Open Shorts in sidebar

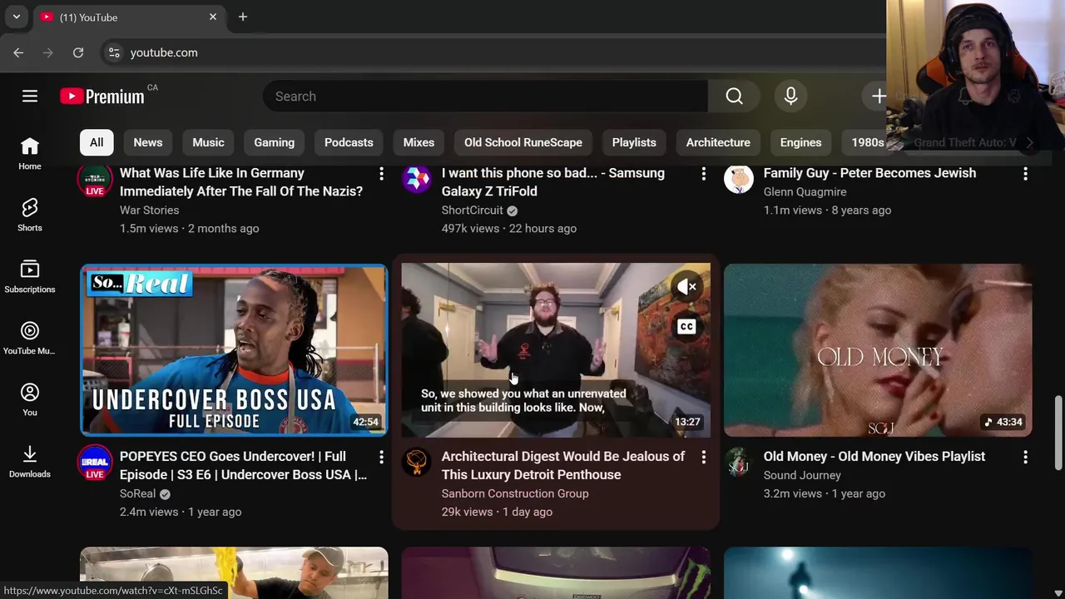(x=30, y=215)
